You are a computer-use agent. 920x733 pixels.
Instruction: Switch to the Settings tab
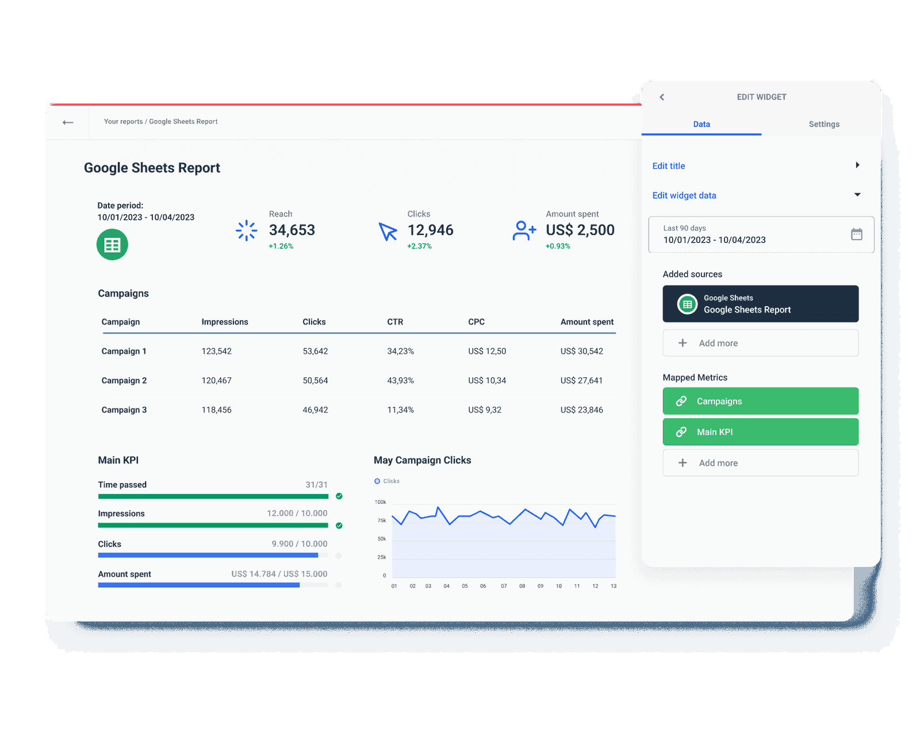823,124
